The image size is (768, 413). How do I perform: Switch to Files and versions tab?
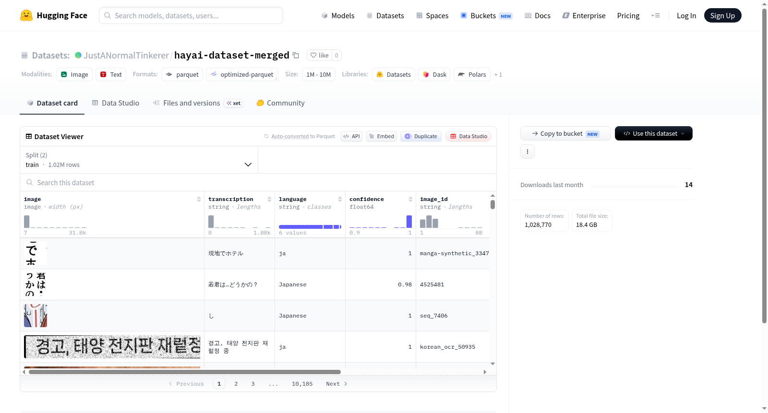[x=198, y=103]
